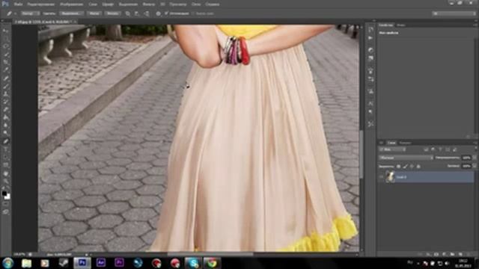Viewport: 479px width, 269px height.
Task: Select the Gradient tool
Action: click(x=5, y=117)
